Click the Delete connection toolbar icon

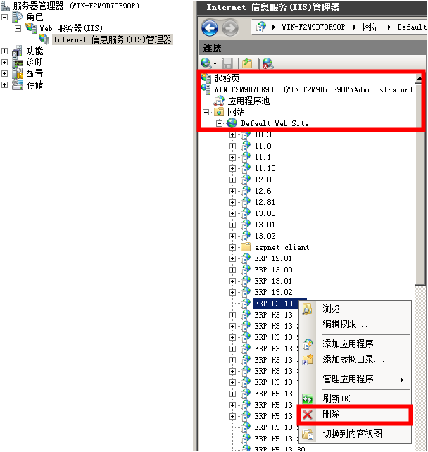point(267,63)
